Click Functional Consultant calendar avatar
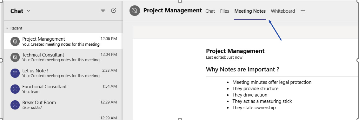Screen dimensions: 359x120 click(15, 89)
